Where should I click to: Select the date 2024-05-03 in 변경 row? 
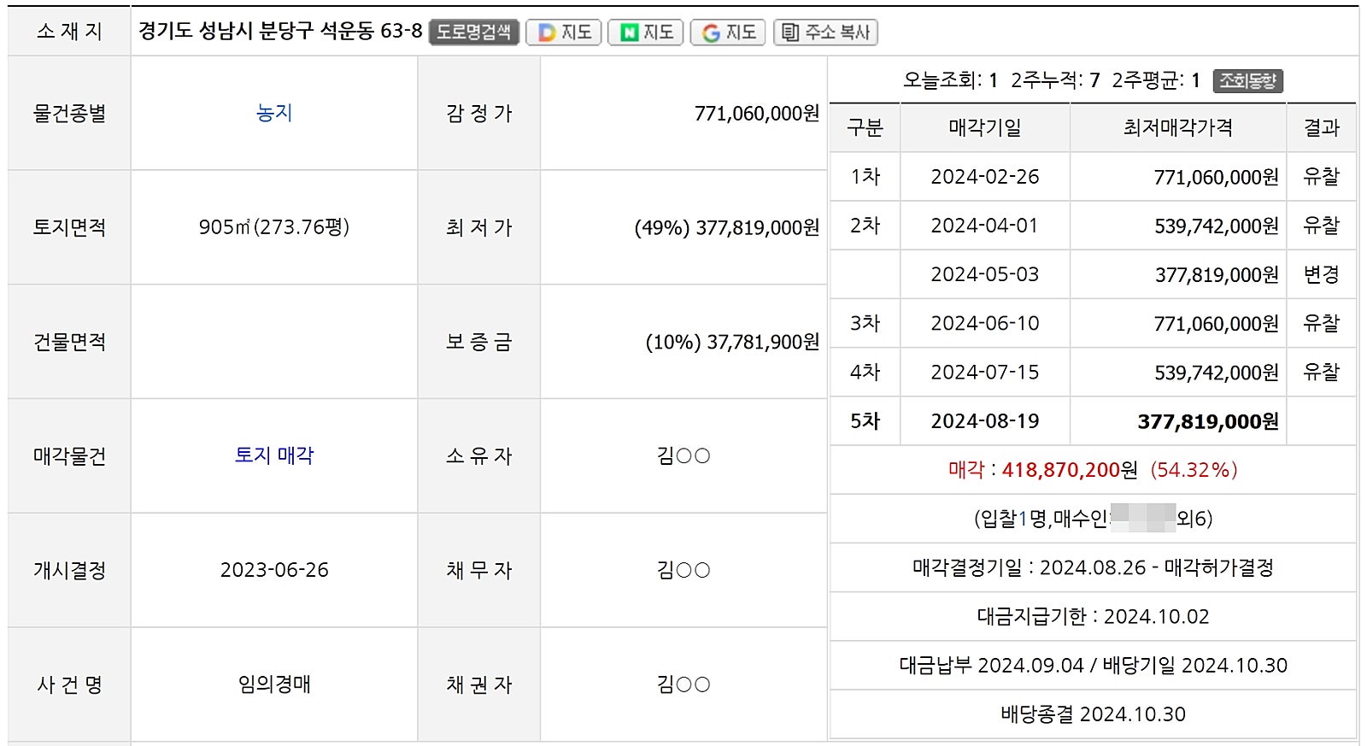coord(985,274)
